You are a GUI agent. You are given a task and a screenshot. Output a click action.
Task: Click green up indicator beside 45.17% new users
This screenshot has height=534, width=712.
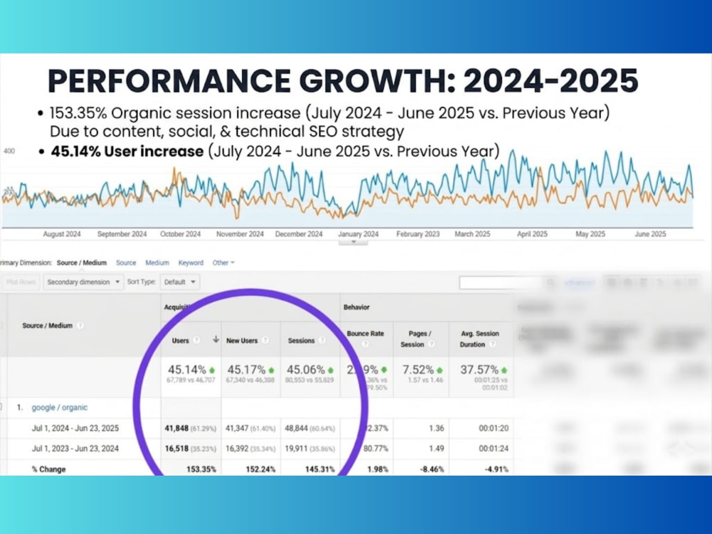[x=271, y=370]
